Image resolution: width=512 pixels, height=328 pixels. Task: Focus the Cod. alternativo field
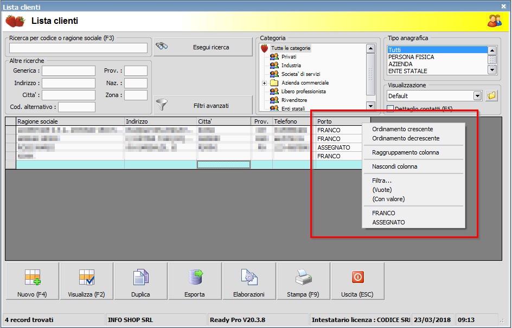76,107
